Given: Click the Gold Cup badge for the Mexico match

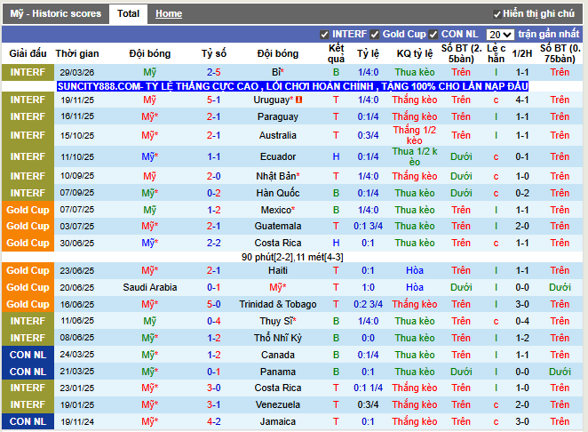Looking at the screenshot, I should click(28, 210).
